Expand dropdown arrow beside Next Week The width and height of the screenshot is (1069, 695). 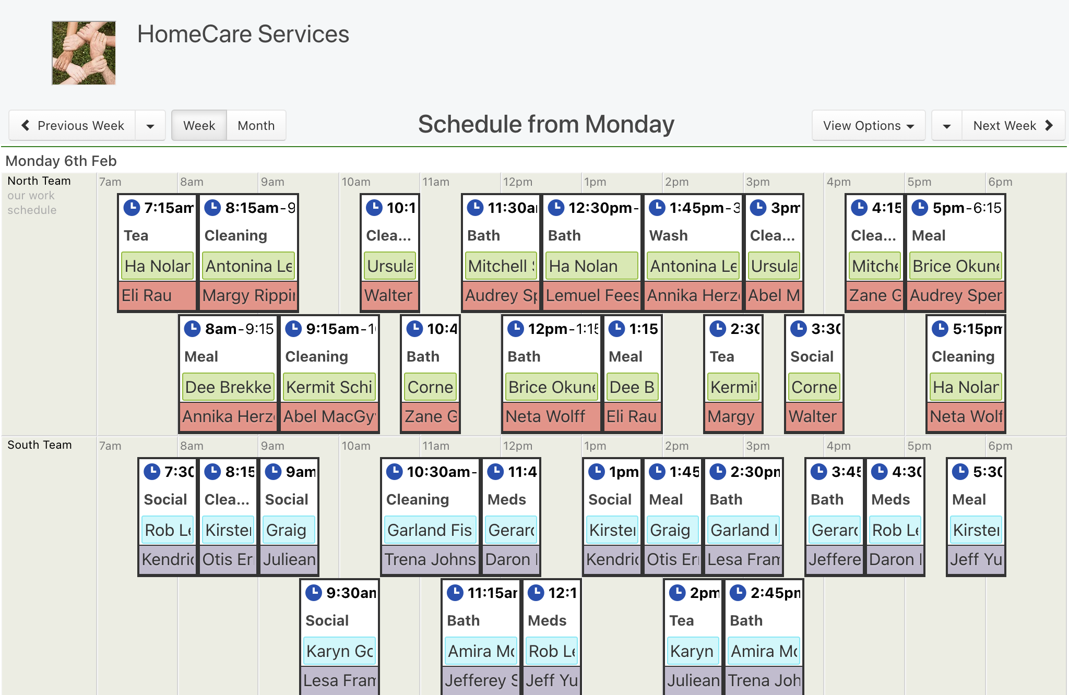click(x=947, y=125)
